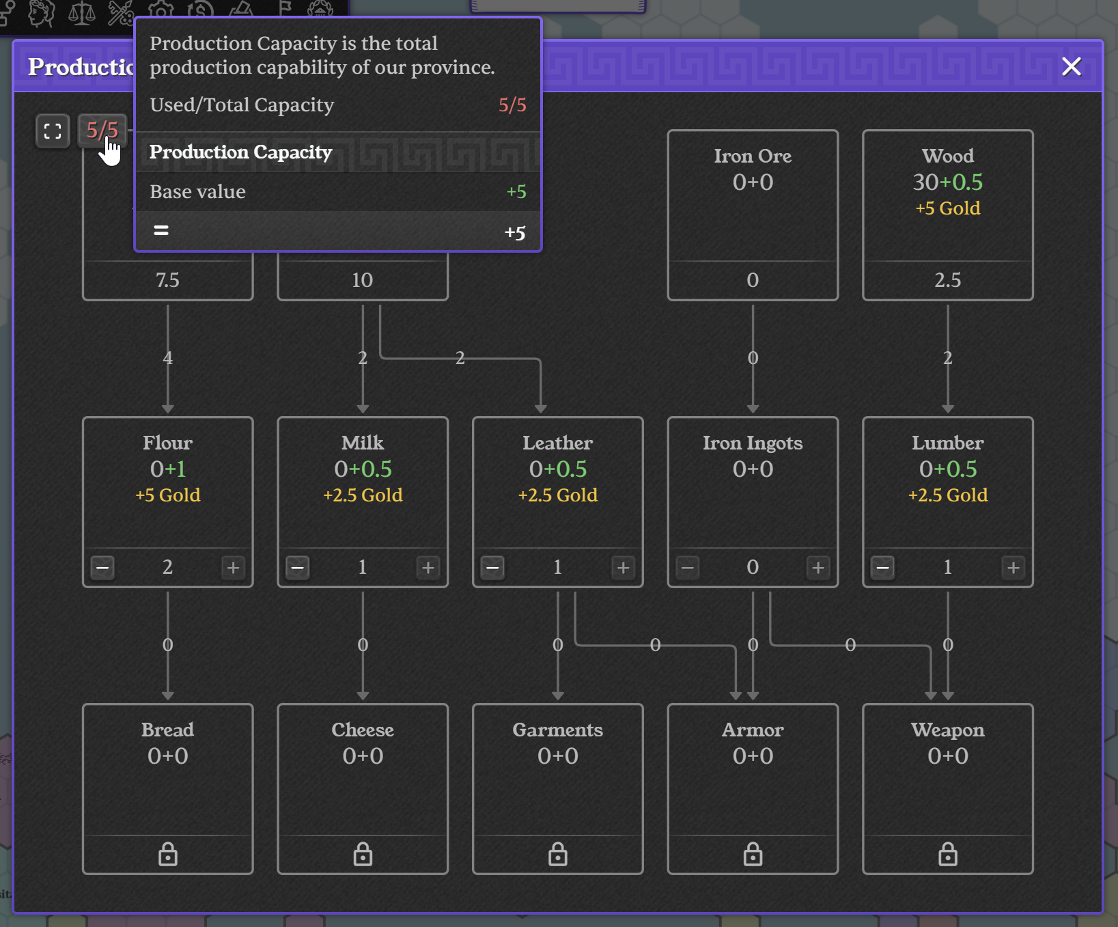Click the 'Base value' row in tooltip
The height and width of the screenshot is (927, 1118).
tap(338, 192)
